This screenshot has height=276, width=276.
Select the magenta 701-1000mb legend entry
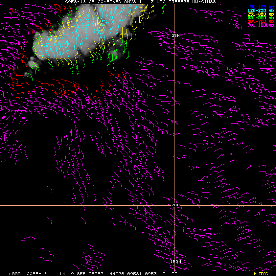pos(261,25)
